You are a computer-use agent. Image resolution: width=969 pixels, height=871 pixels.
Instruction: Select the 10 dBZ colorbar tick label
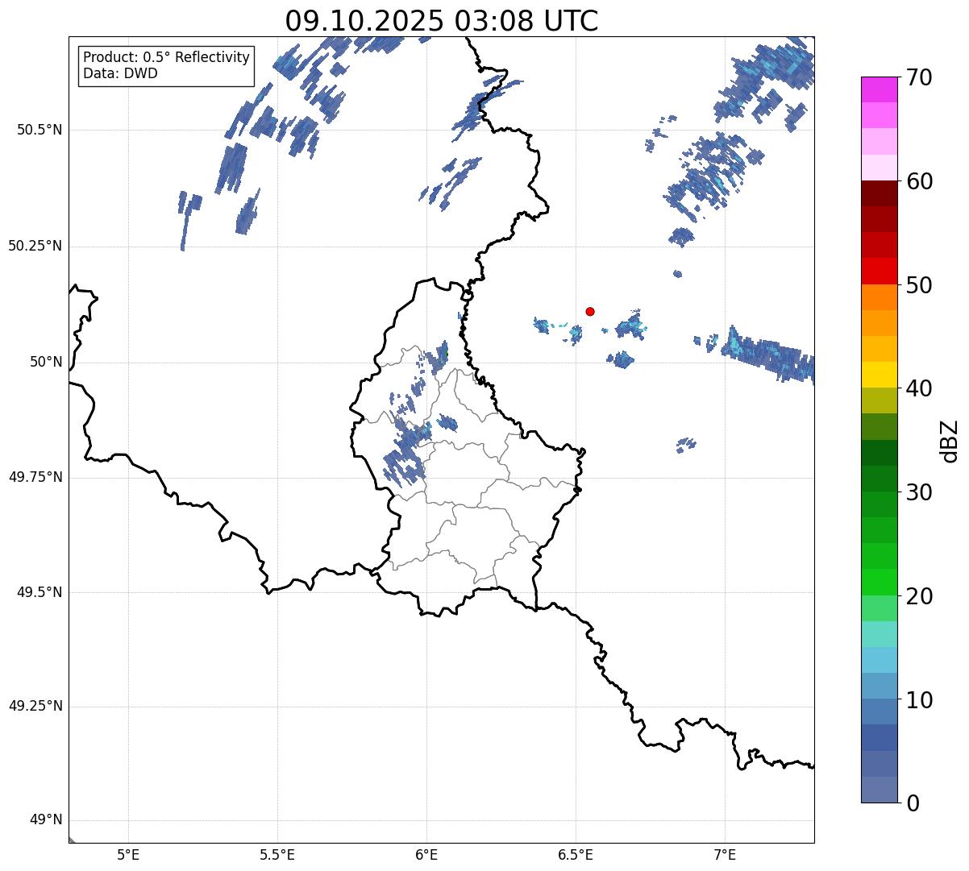(919, 699)
